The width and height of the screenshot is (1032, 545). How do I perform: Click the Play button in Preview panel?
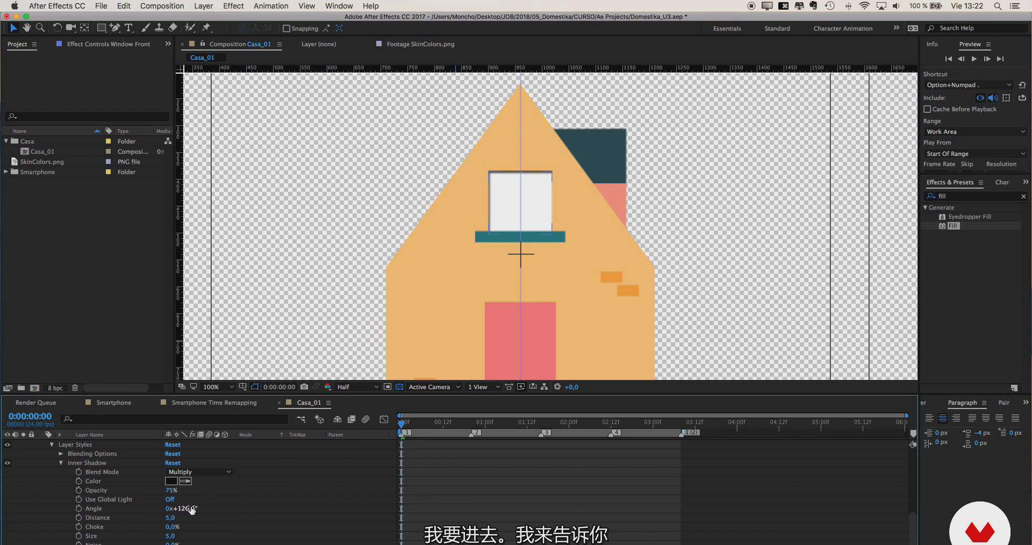[974, 59]
